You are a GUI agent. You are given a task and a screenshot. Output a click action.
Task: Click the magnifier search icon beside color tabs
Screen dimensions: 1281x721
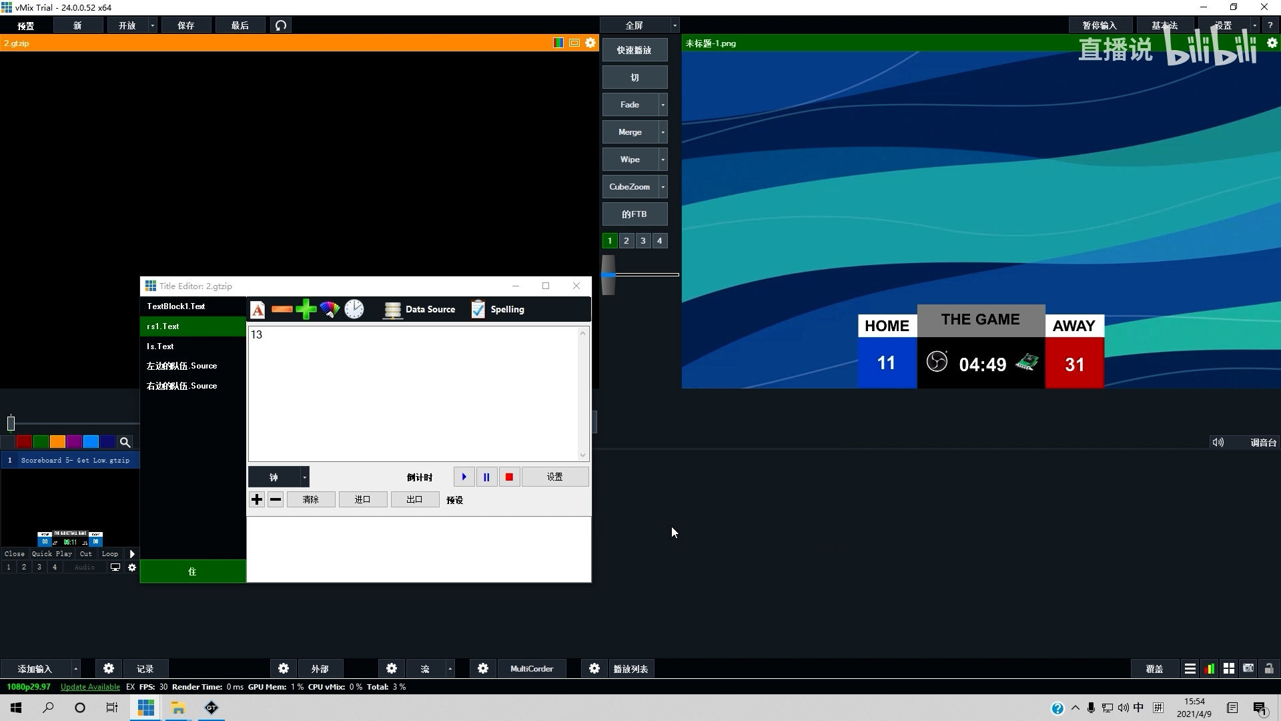pos(125,443)
